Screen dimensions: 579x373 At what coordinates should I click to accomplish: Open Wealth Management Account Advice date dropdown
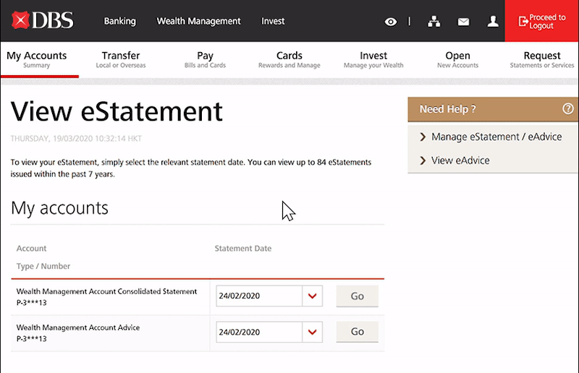[313, 332]
